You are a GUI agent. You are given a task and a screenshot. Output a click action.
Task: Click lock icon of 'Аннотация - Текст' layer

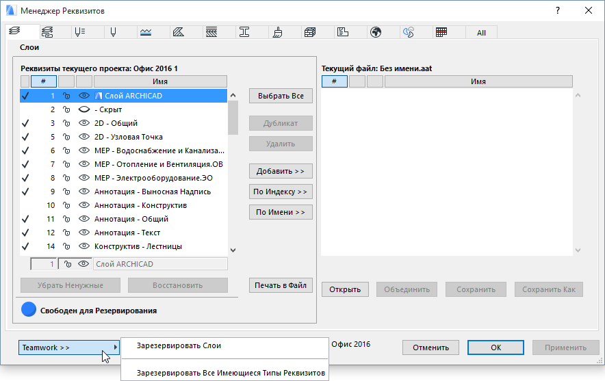pos(66,233)
